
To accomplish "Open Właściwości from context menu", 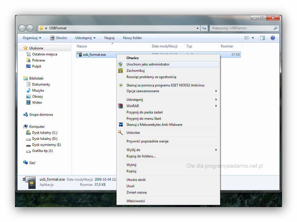I will [x=168, y=201].
